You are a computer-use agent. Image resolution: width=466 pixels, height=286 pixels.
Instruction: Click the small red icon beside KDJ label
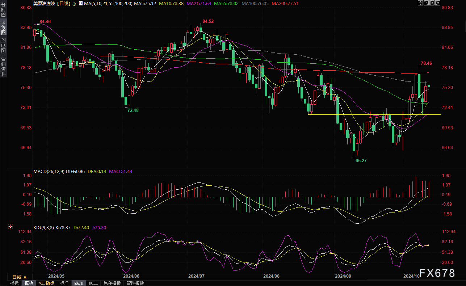[x=10, y=227]
